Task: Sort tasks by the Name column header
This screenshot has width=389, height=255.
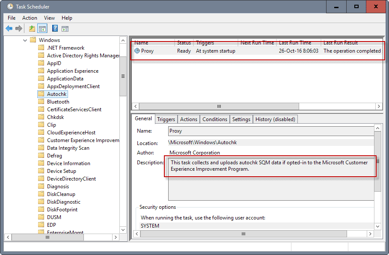Action: pyautogui.click(x=153, y=43)
